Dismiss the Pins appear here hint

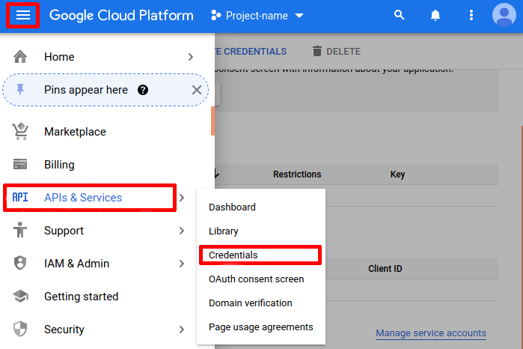[197, 90]
